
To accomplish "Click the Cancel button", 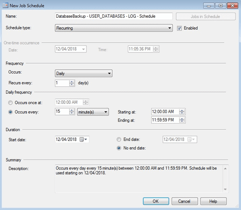I will pyautogui.click(x=185, y=201).
